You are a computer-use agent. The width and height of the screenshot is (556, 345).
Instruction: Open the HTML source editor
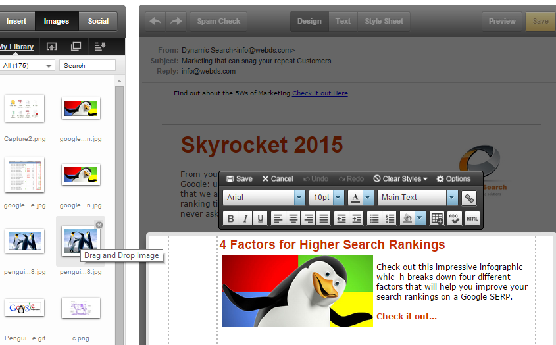pyautogui.click(x=472, y=219)
